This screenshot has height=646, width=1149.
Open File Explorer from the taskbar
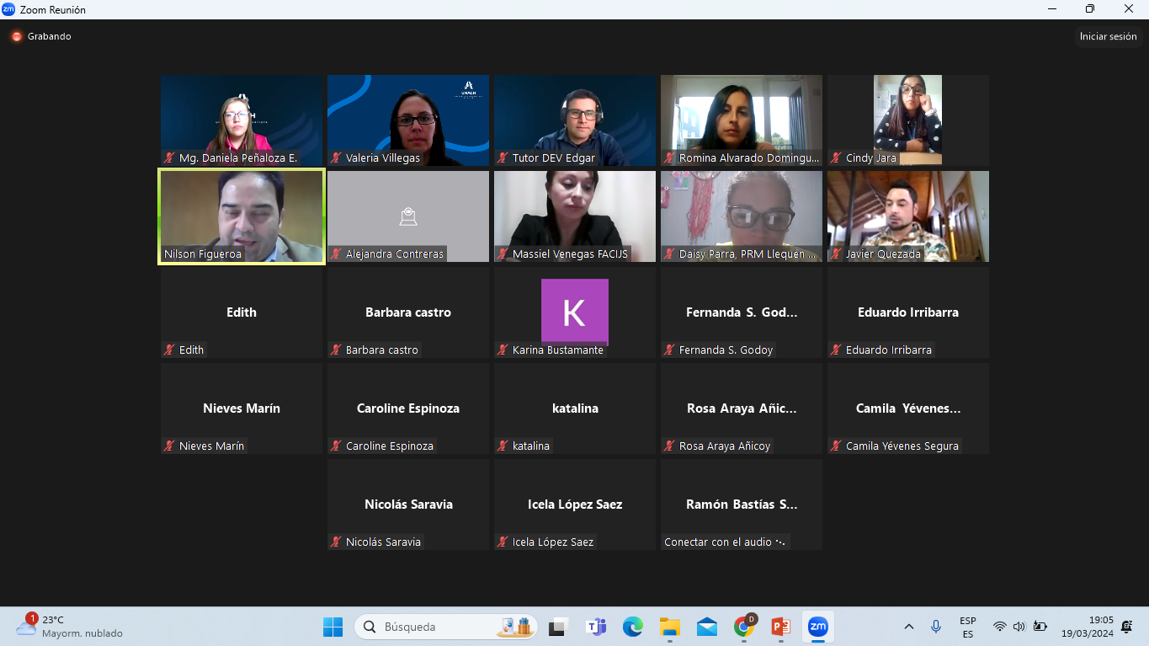(x=670, y=627)
